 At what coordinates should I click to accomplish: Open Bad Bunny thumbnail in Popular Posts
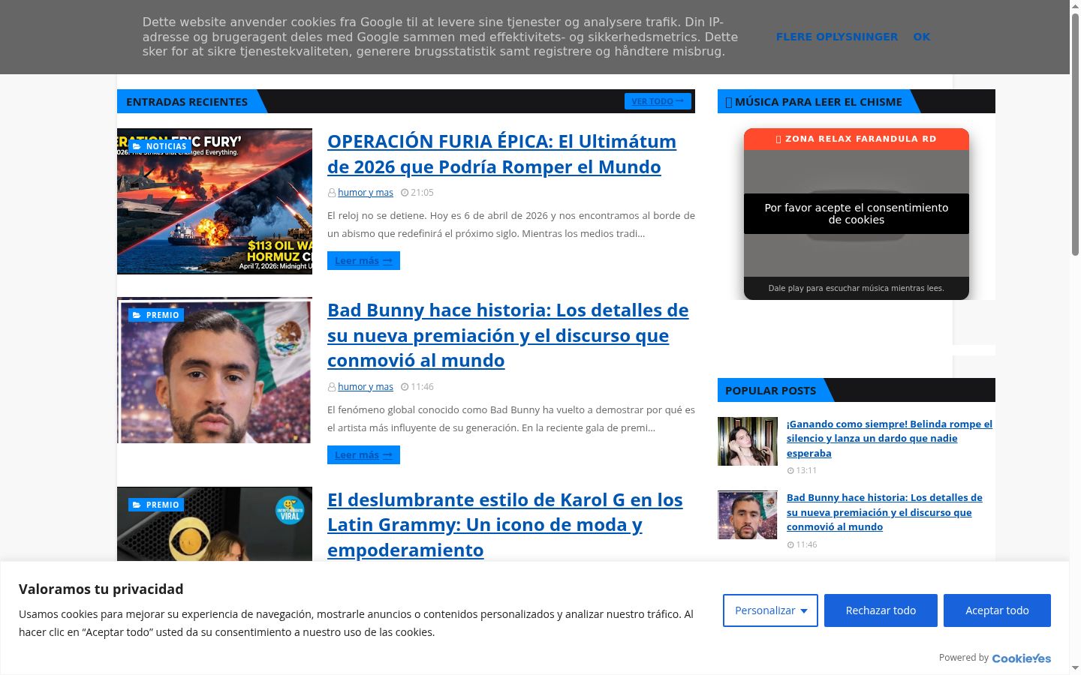point(748,515)
